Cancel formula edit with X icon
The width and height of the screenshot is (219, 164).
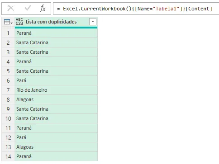point(11,8)
